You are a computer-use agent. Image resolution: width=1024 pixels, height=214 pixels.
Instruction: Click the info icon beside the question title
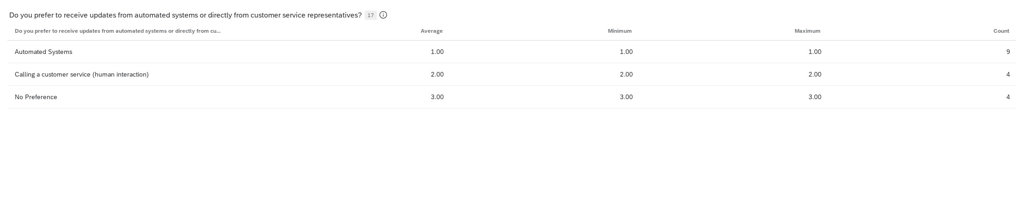tap(383, 15)
